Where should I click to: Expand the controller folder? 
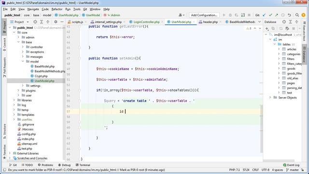pos(23,47)
